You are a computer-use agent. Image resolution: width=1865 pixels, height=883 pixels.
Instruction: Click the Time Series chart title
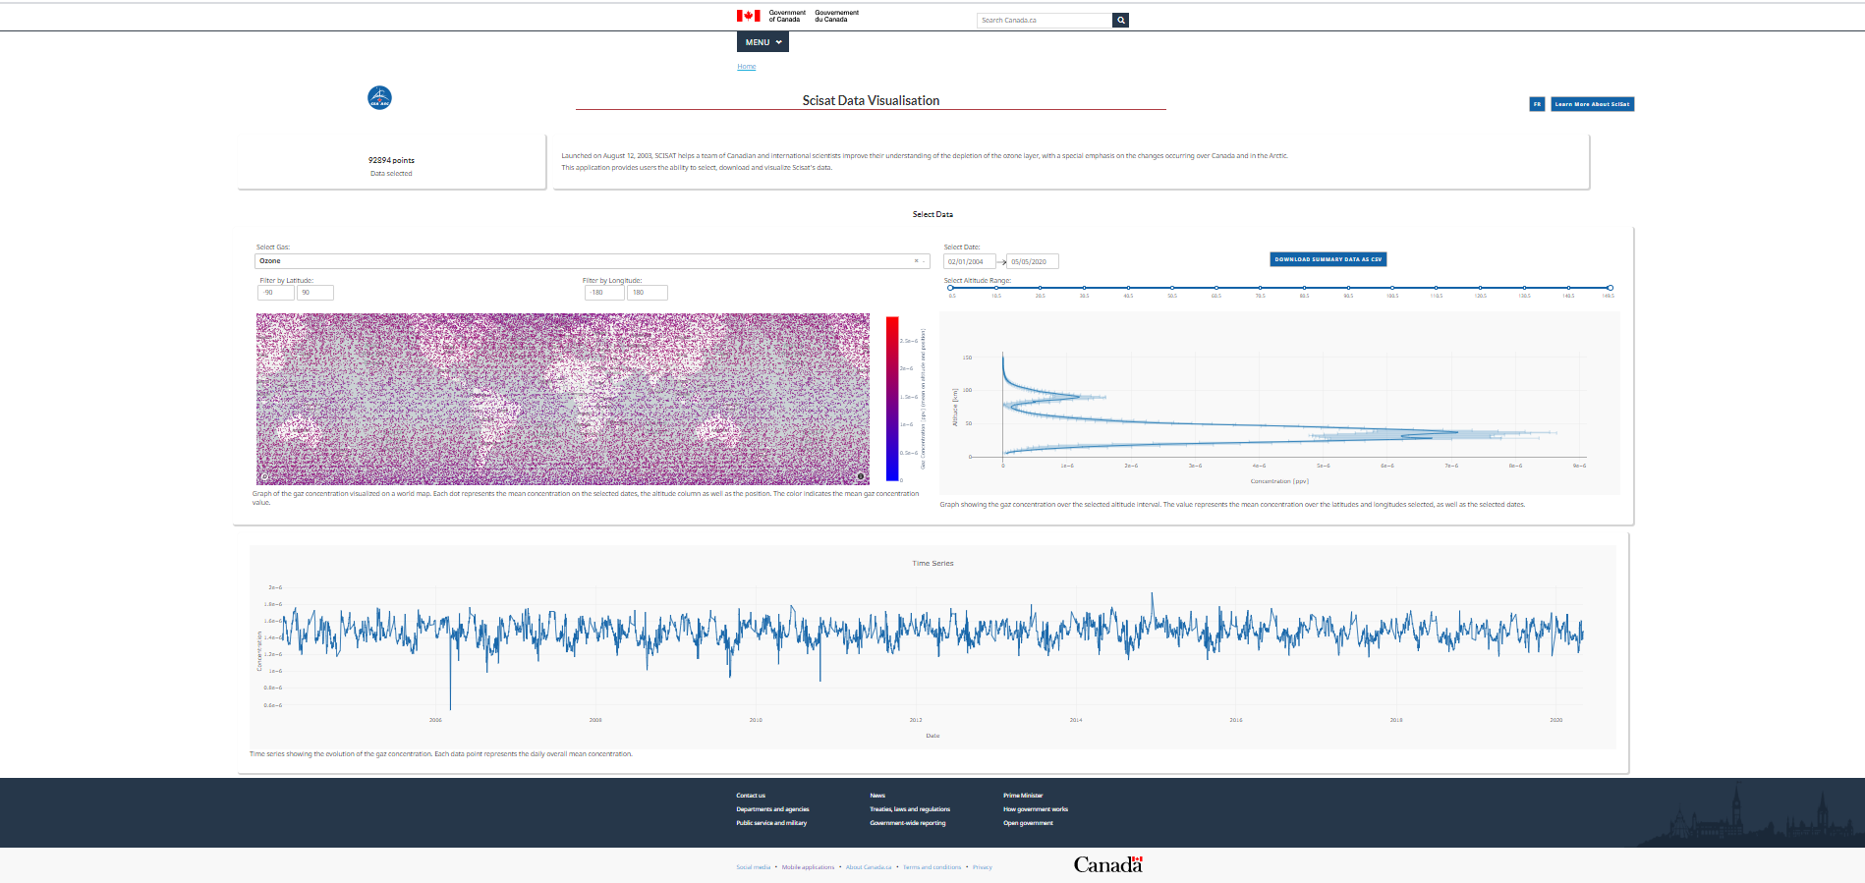(x=932, y=564)
